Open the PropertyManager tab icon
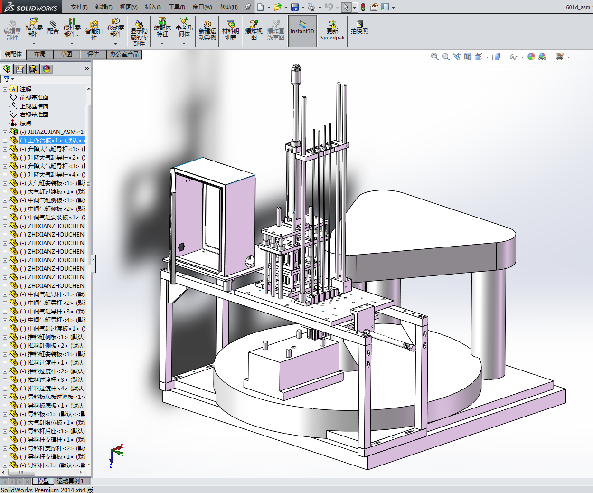 tap(20, 69)
